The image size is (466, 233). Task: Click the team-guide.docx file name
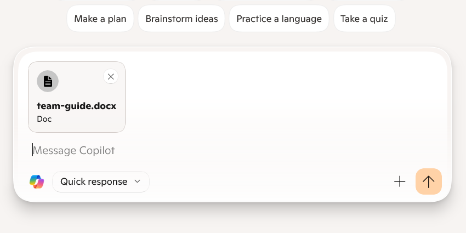click(76, 106)
